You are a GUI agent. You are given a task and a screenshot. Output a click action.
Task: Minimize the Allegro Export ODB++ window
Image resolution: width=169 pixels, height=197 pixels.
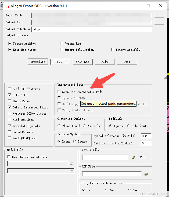[x=136, y=6]
